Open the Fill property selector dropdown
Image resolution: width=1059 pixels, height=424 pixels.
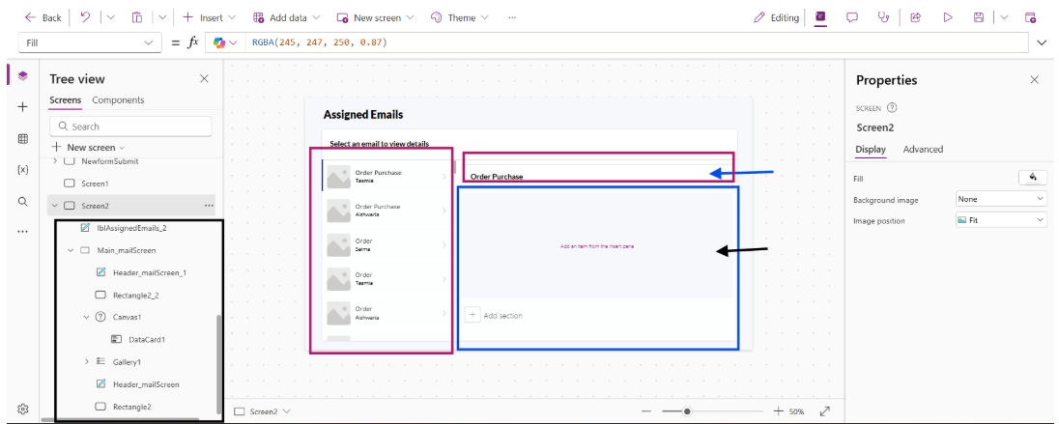point(91,43)
